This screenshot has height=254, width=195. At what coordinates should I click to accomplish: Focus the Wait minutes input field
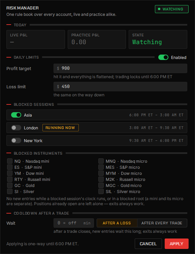[x=74, y=223]
